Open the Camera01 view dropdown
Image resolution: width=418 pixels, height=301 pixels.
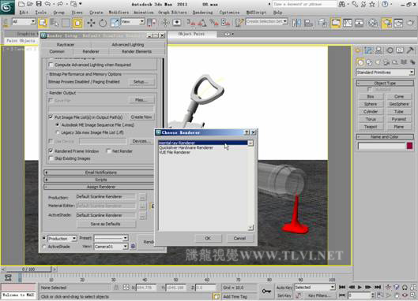tap(111, 247)
